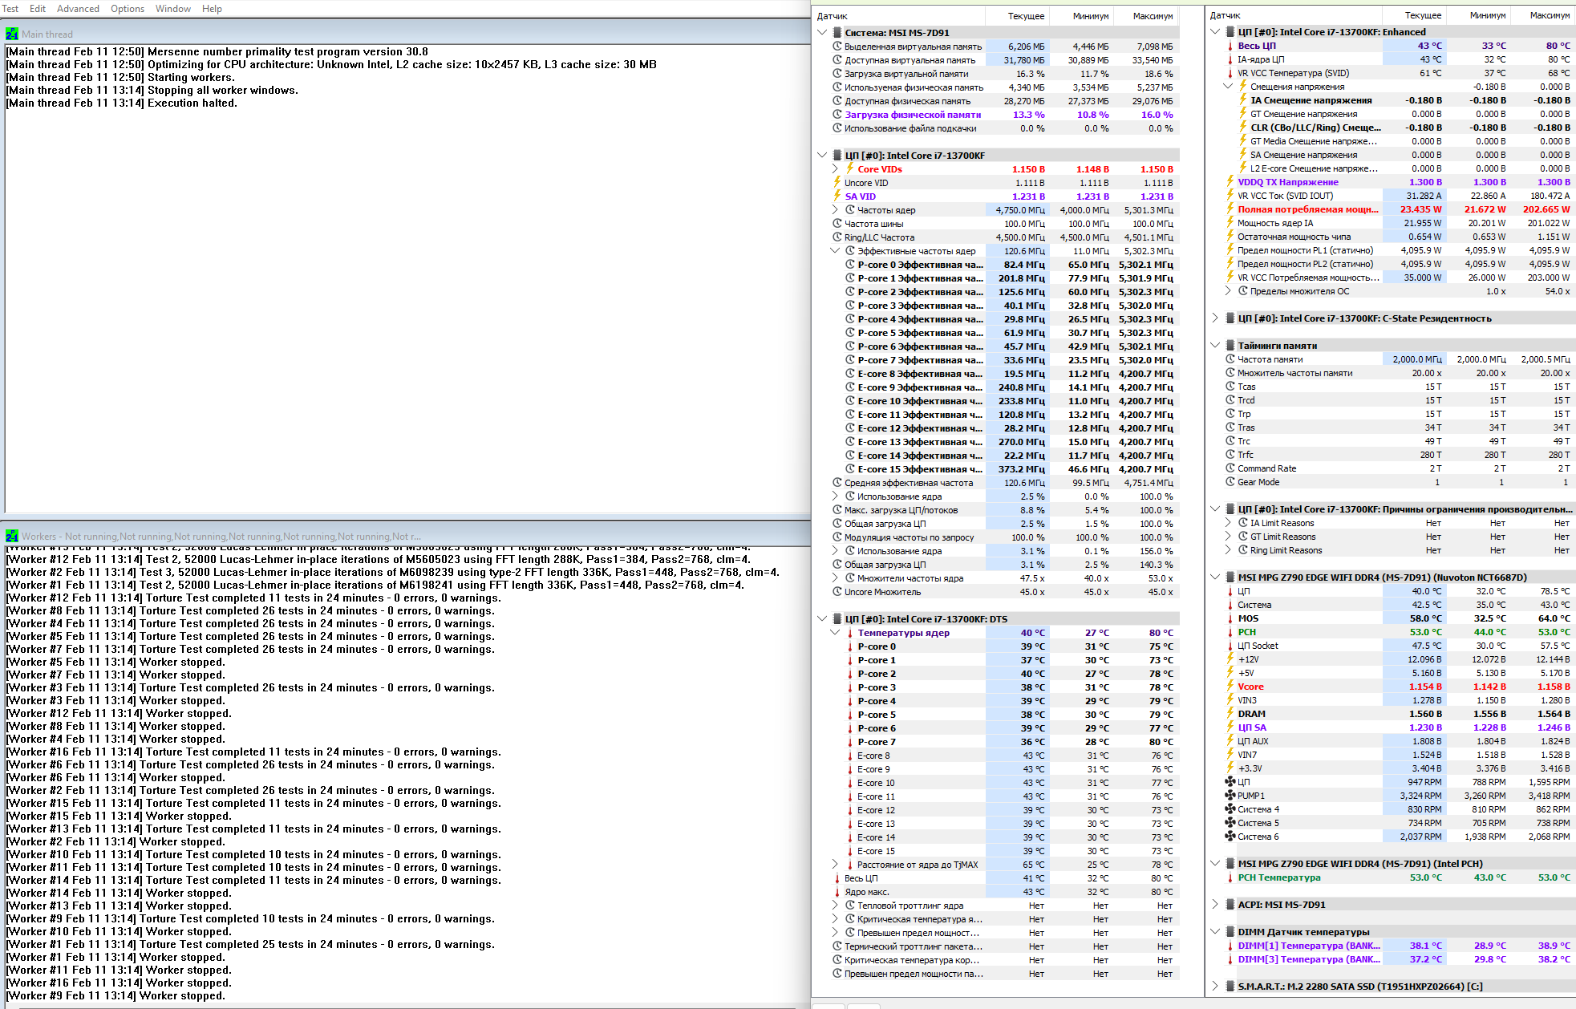This screenshot has height=1009, width=1576.
Task: Select the Полная потребляемая мощность row
Action: coord(1307,209)
